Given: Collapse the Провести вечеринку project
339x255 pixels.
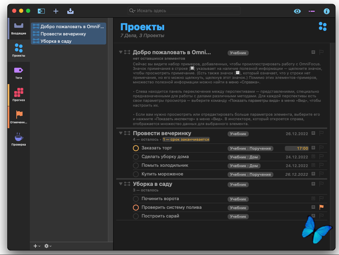Looking at the screenshot, I should click(121, 133).
